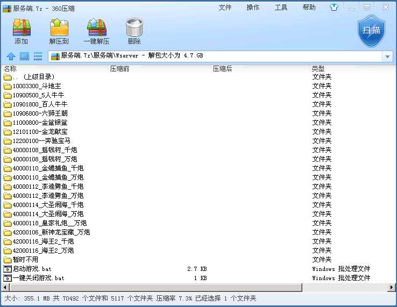Sort by 压缩前 column header

[x=119, y=69]
